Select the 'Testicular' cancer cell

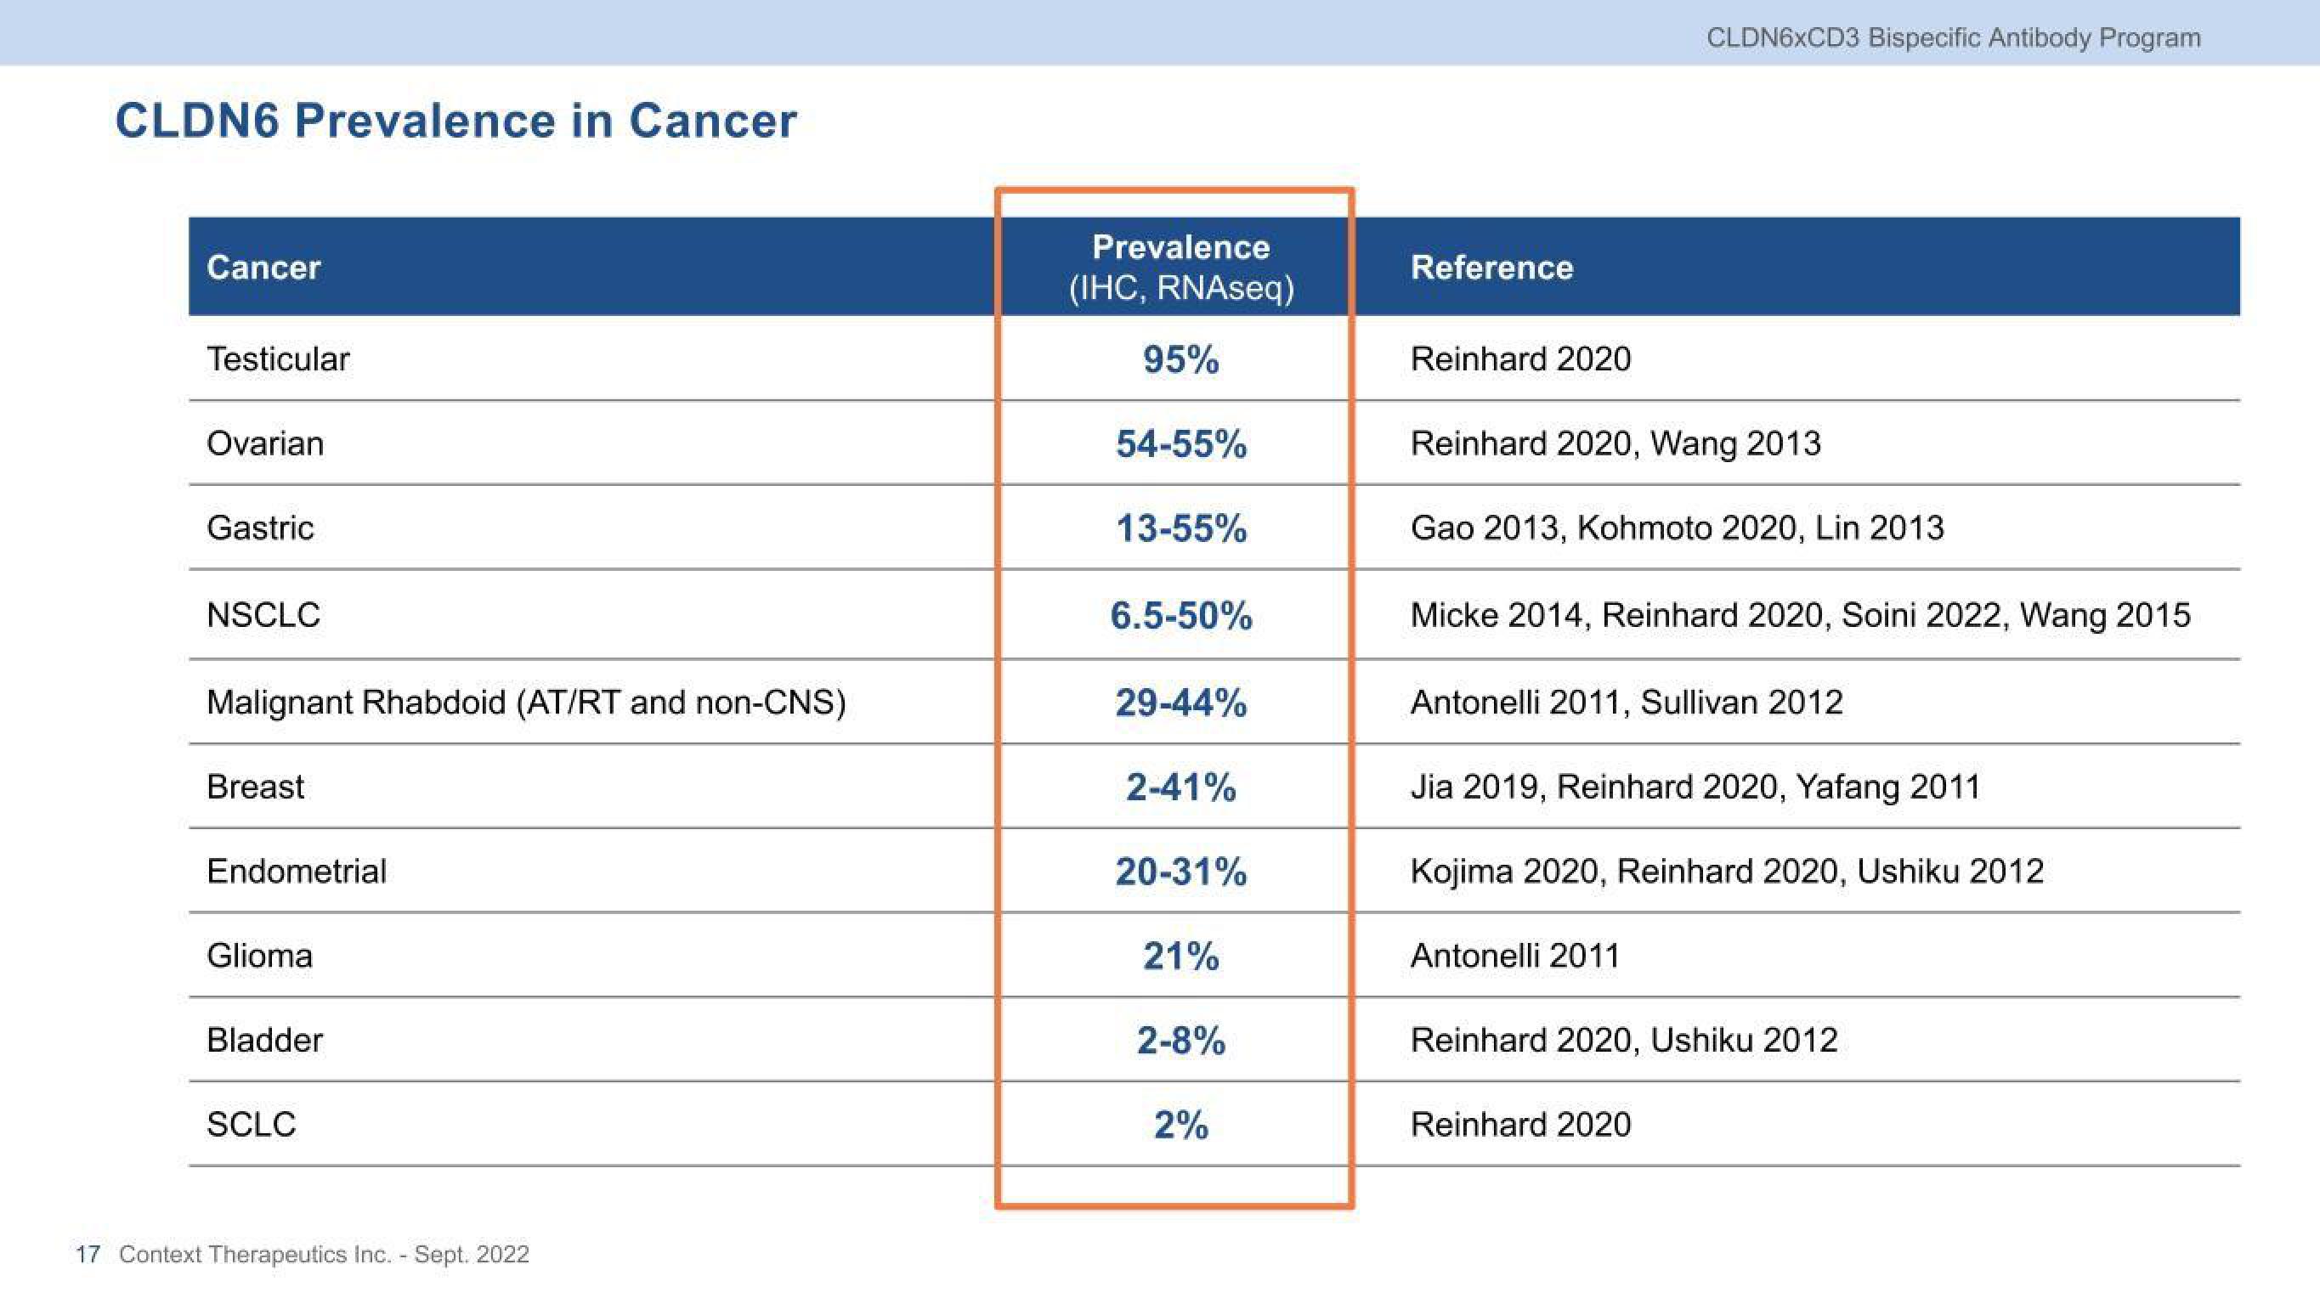click(277, 358)
